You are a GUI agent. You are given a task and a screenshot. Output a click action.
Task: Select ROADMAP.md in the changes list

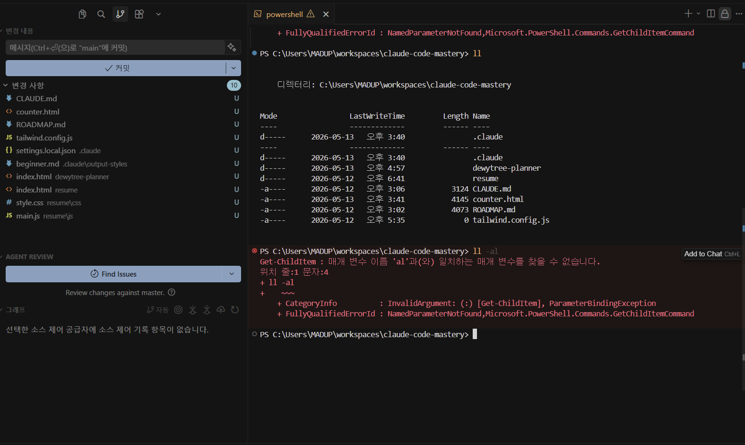click(41, 124)
